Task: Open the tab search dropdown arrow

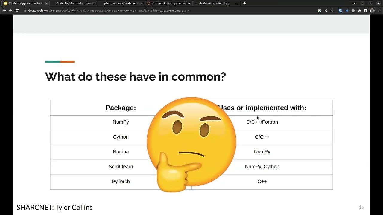Action: coord(355,3)
